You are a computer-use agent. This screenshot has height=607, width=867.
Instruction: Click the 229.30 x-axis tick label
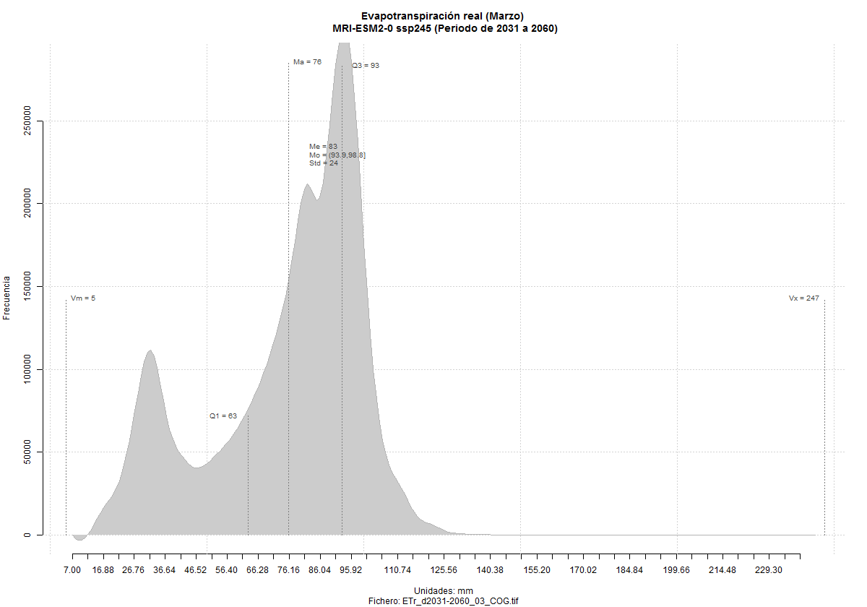tap(769, 570)
